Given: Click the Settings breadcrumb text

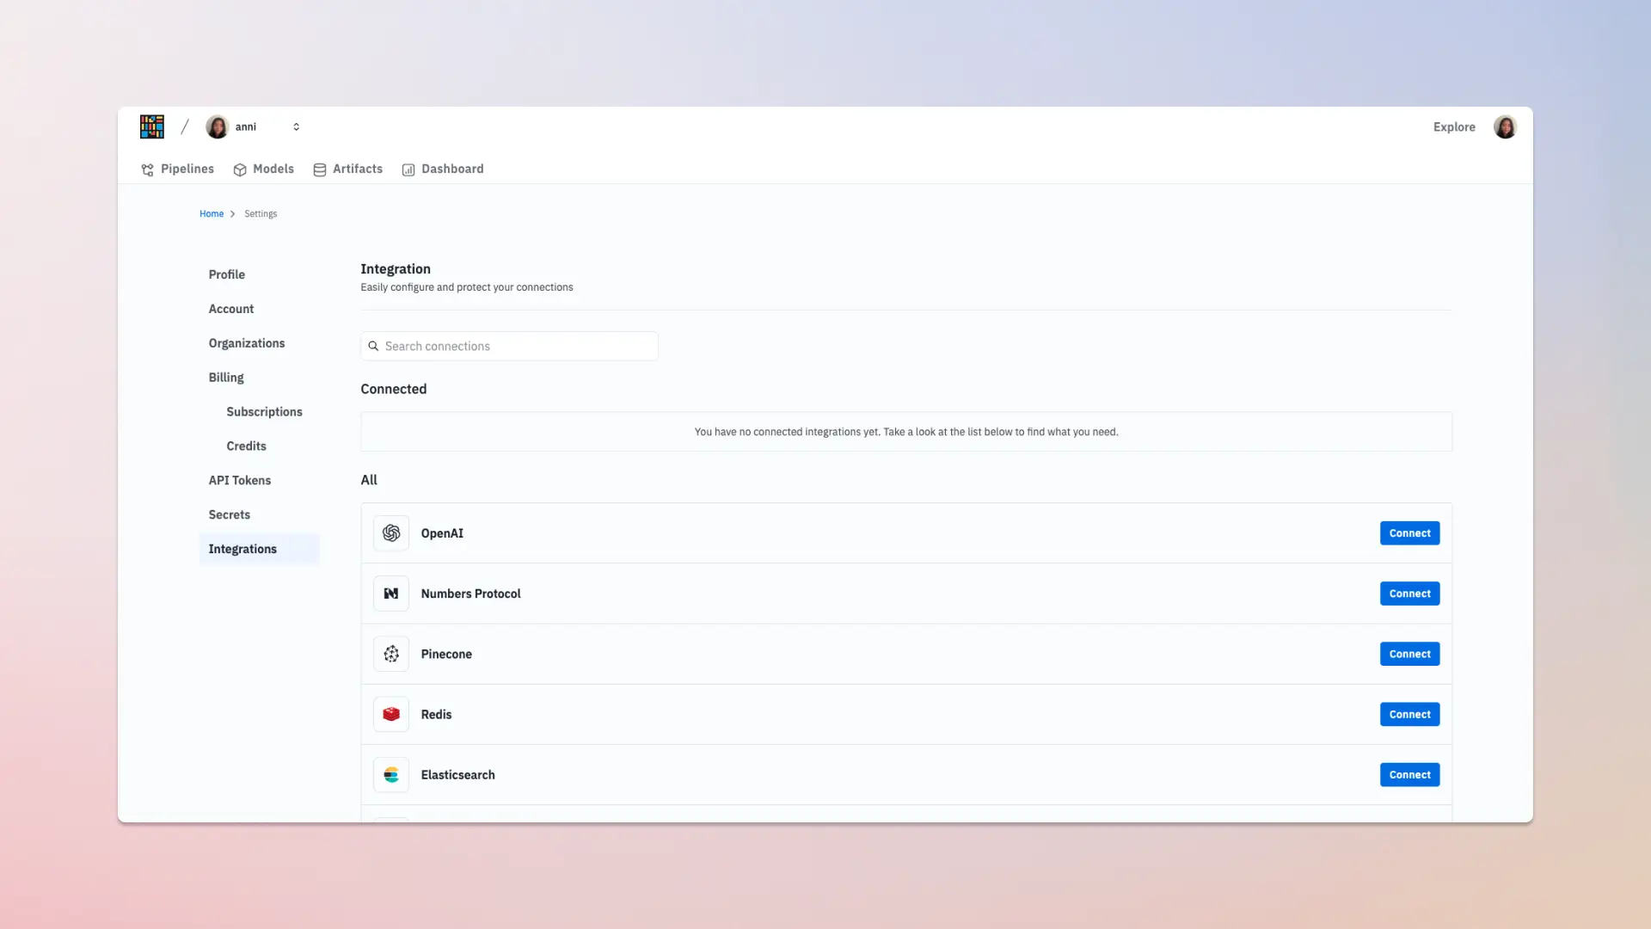Looking at the screenshot, I should [x=261, y=213].
